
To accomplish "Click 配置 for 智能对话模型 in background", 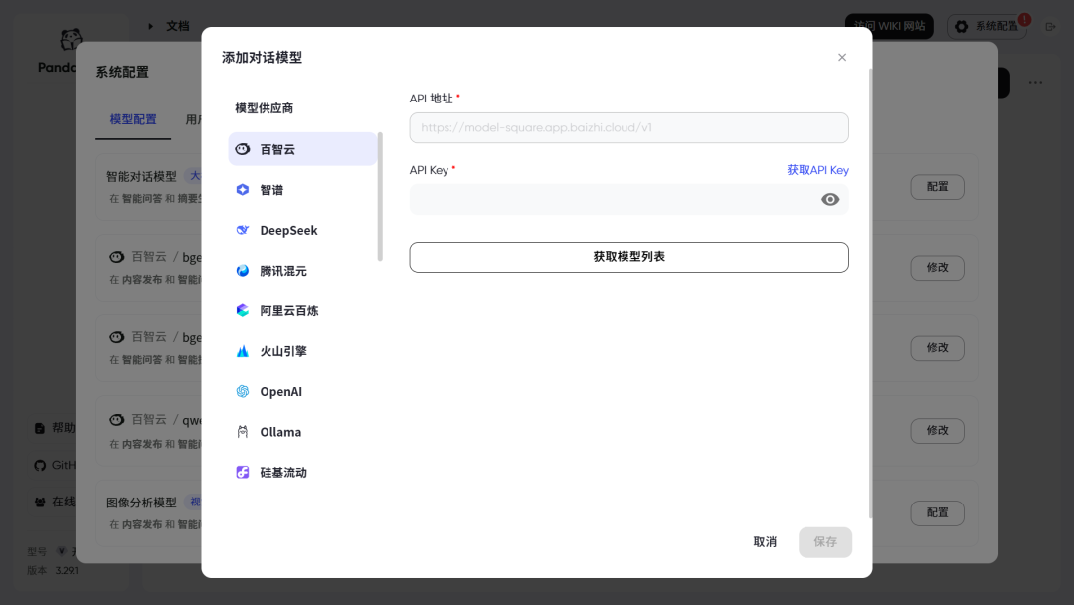I will pos(937,187).
